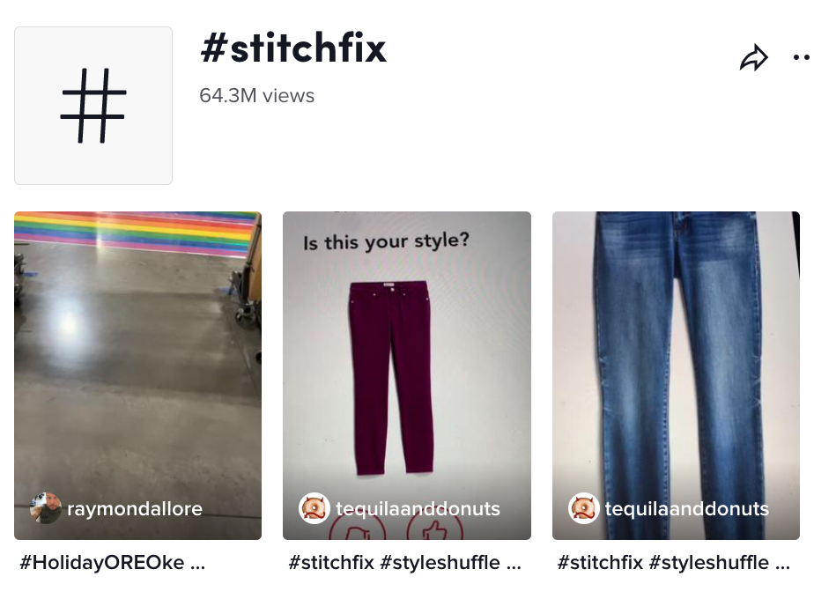Tap thumbs-up icon on purple pants video
The image size is (814, 599).
434,529
